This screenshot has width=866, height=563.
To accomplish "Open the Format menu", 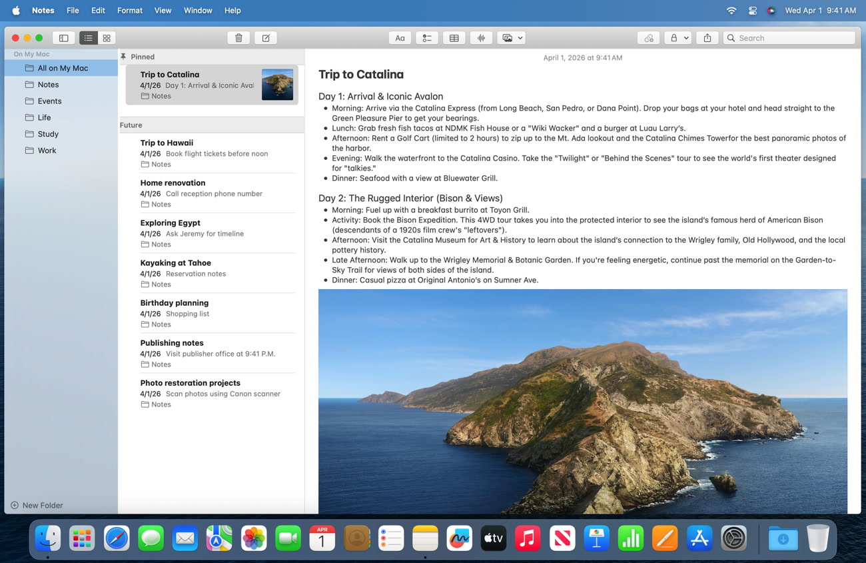I will pos(129,11).
